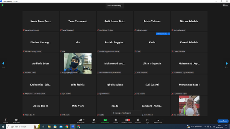Screen dimensions: 230x129
Task: Open the notification center icon
Action: (x=226, y=126)
